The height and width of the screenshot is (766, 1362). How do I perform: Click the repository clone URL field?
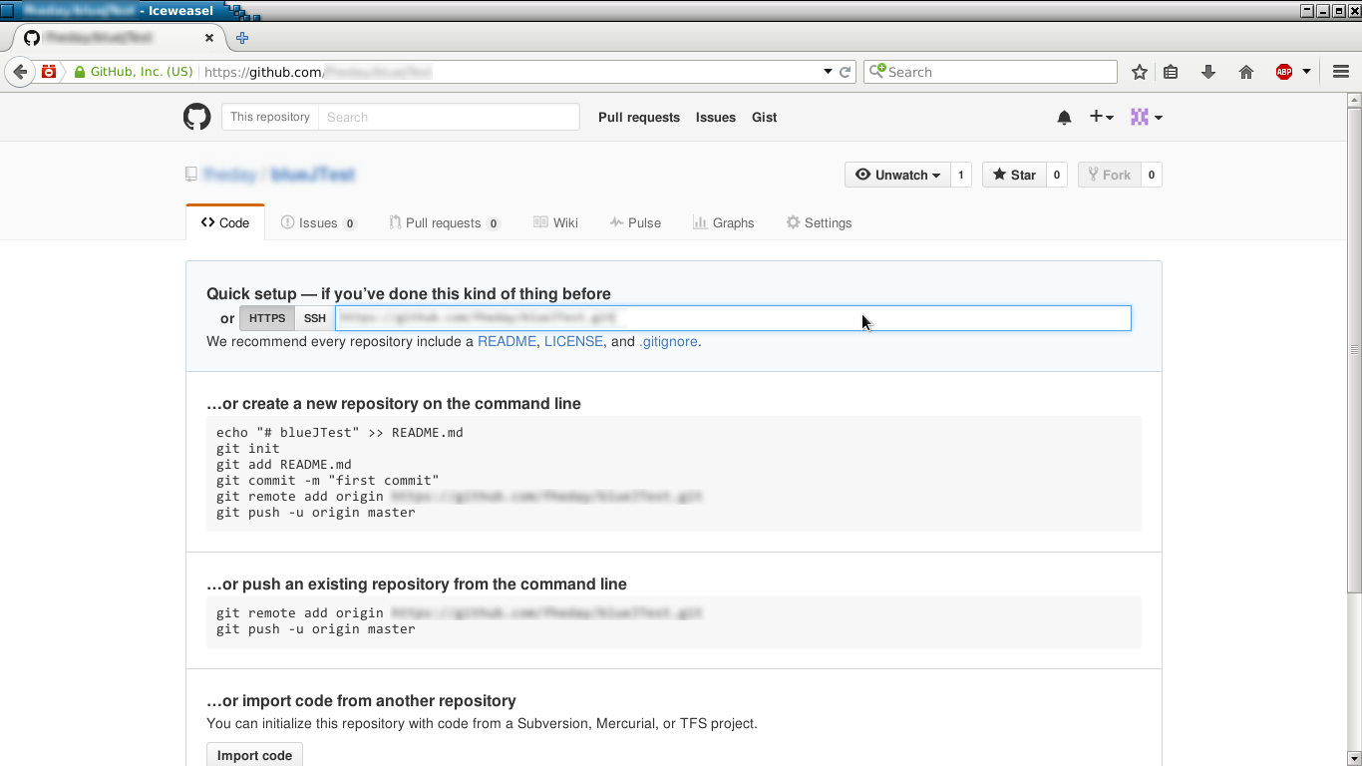(733, 317)
